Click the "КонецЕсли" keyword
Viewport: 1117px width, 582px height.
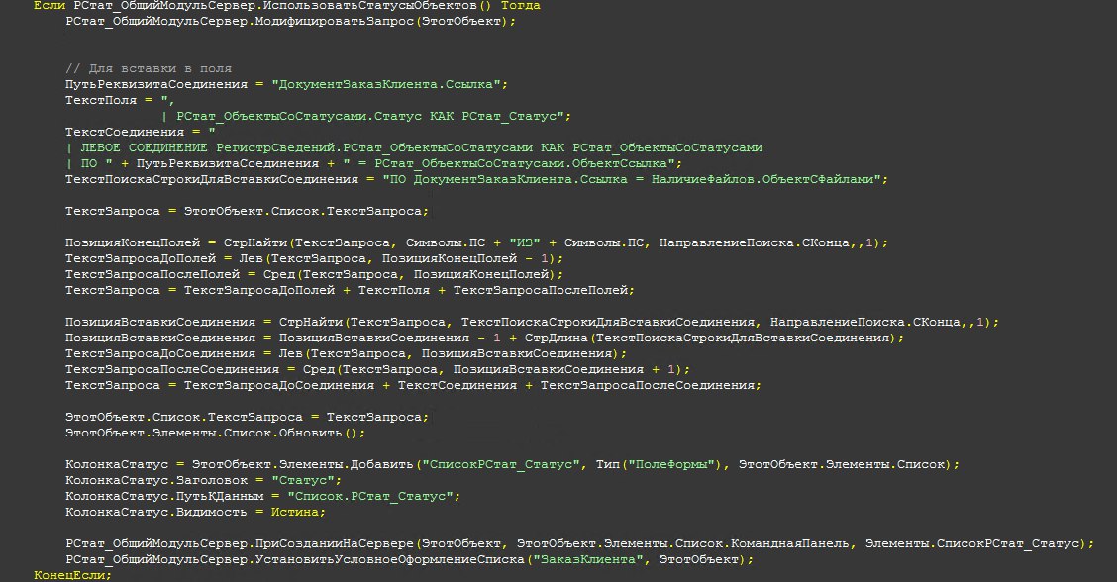(x=69, y=576)
